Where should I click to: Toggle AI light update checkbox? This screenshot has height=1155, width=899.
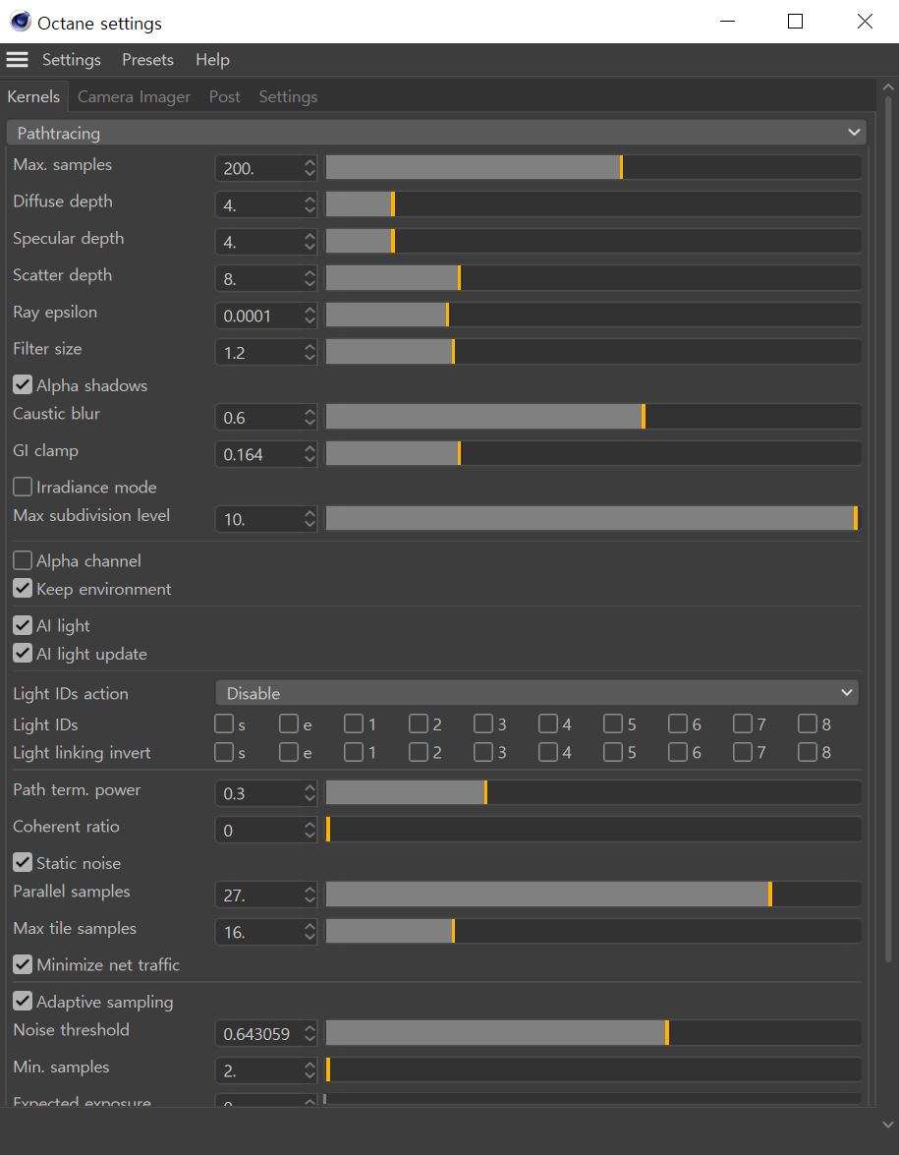[23, 654]
